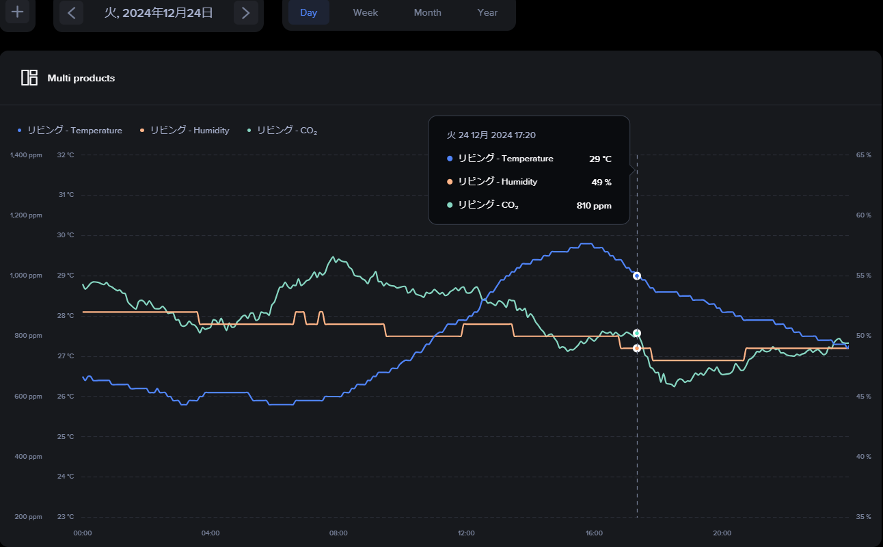Click the temperature marker at 17:20
Screen dimensions: 883x547
637,276
